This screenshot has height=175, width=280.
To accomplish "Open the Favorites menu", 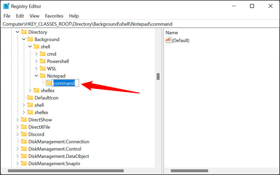I will pyautogui.click(x=54, y=16).
